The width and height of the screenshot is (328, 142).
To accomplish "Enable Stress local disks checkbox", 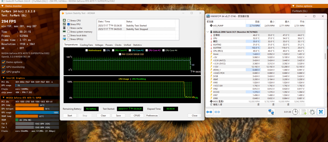I will [69, 35].
